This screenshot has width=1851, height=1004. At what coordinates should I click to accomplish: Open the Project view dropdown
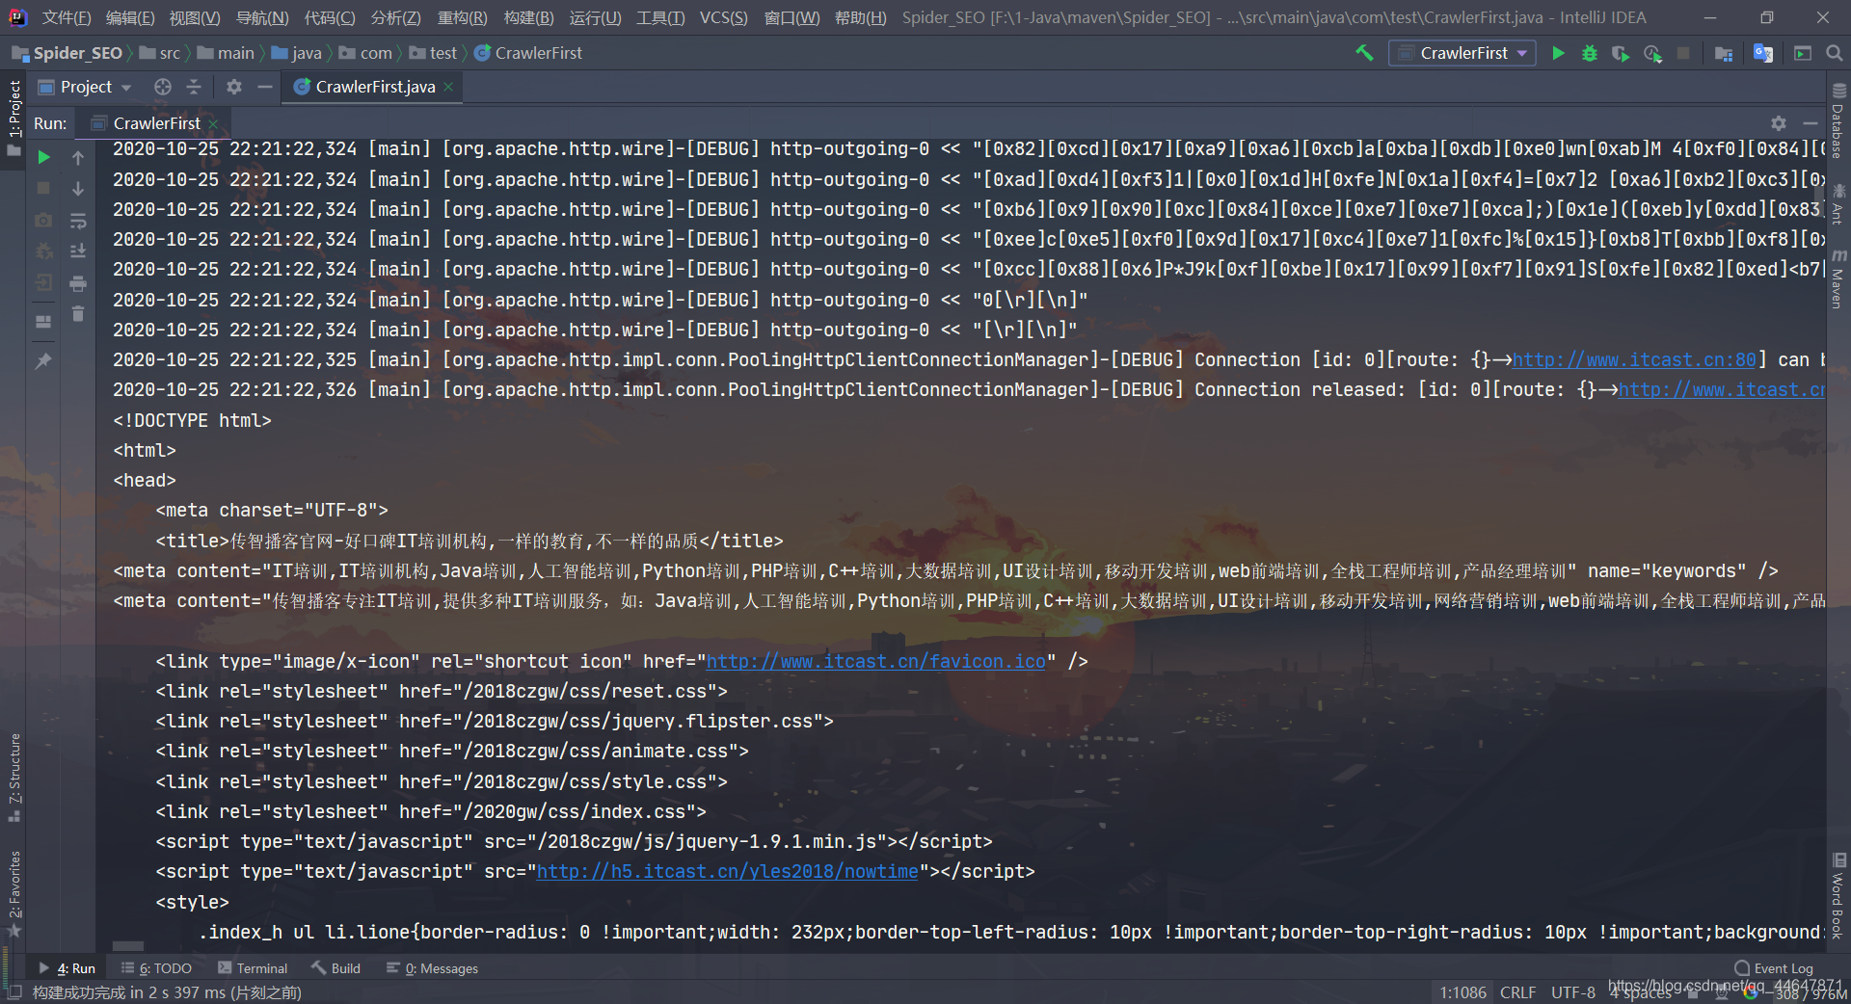pos(85,87)
